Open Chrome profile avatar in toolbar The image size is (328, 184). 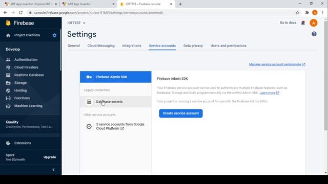point(315,12)
